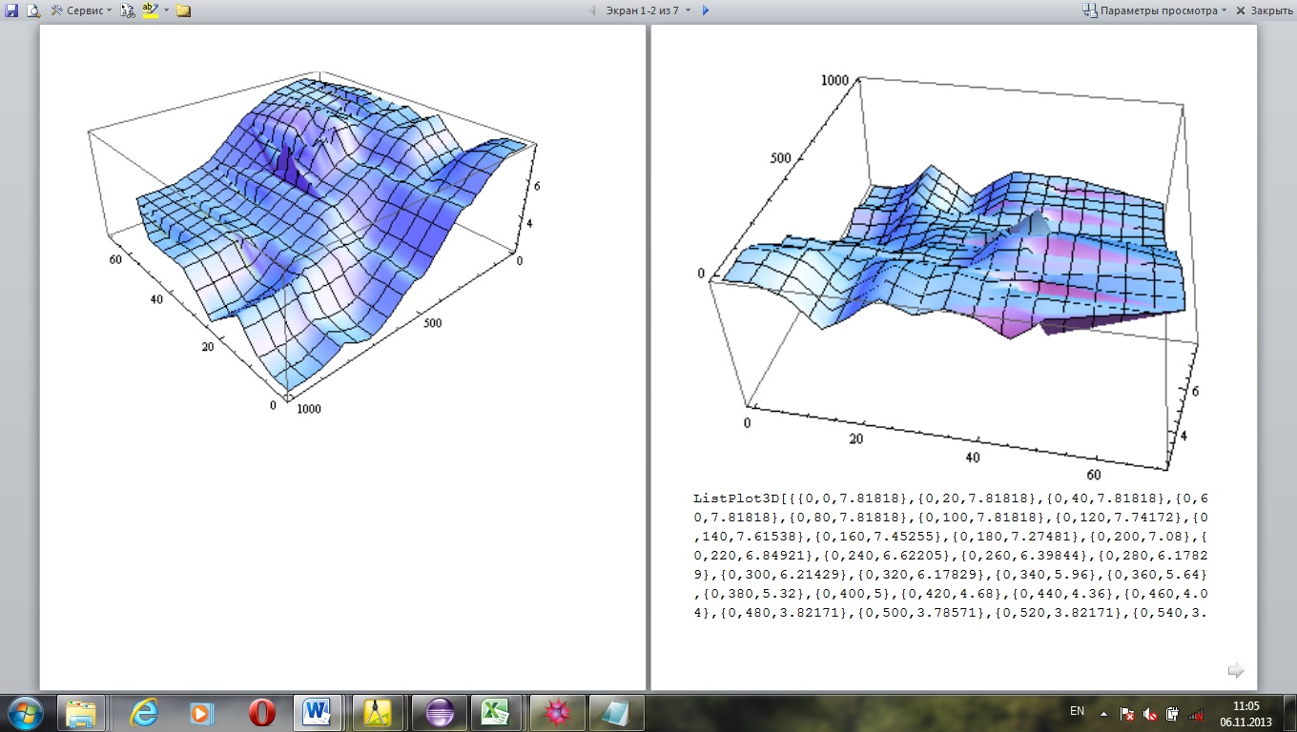This screenshot has height=732, width=1297.
Task: Click the translation mini-translator icon
Action: [x=128, y=10]
